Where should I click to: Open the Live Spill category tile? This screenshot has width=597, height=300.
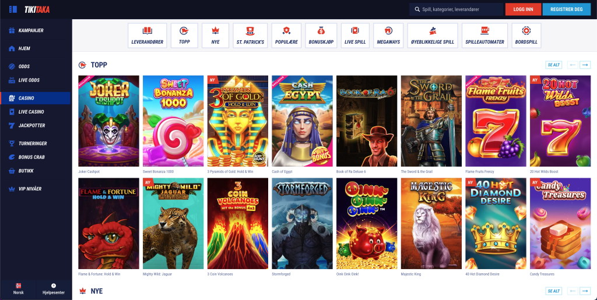click(355, 36)
